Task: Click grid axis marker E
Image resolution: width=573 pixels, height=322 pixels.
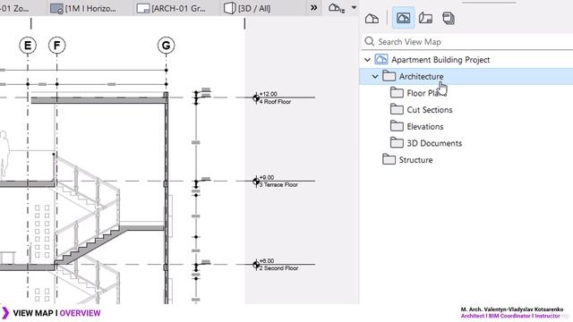Action: [28, 46]
